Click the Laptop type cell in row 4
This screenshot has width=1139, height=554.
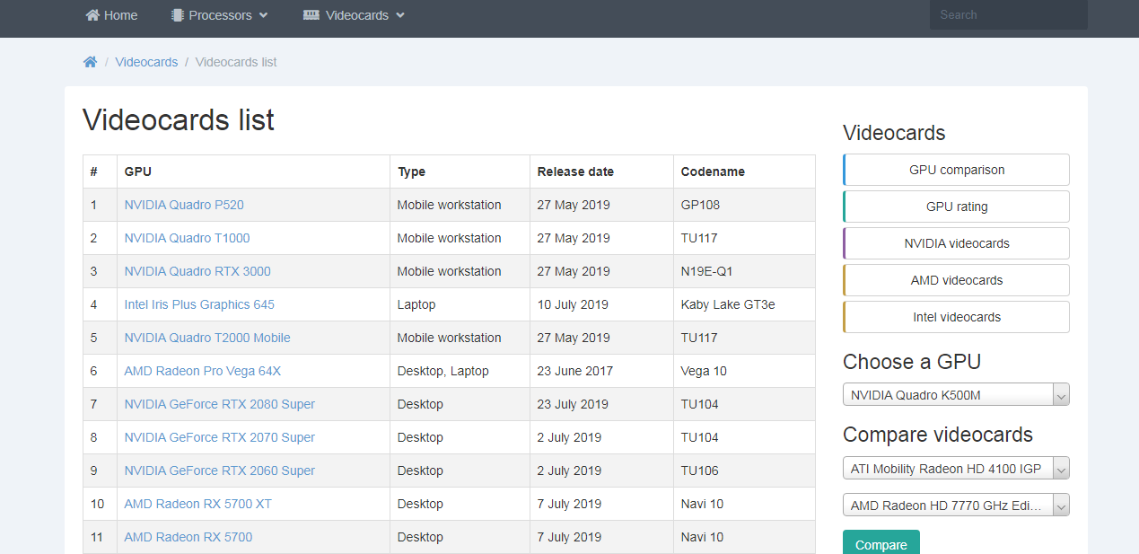pyautogui.click(x=460, y=304)
